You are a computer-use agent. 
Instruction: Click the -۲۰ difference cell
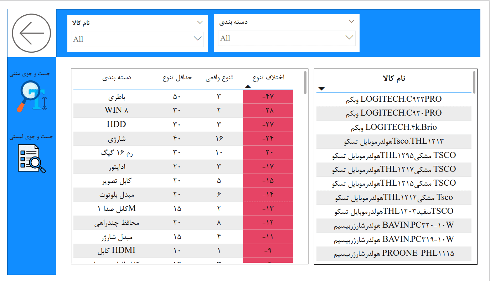tap(268, 153)
